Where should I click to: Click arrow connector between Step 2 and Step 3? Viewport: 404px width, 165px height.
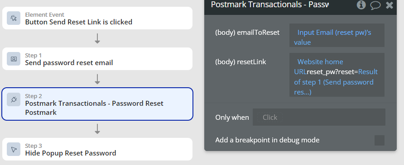click(97, 129)
